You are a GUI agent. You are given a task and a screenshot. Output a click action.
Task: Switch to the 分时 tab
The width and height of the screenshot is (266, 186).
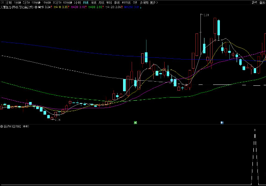(9, 3)
